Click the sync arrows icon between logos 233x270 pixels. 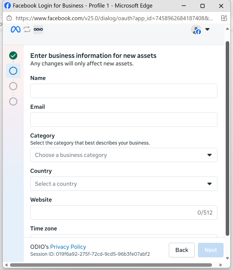27,29
